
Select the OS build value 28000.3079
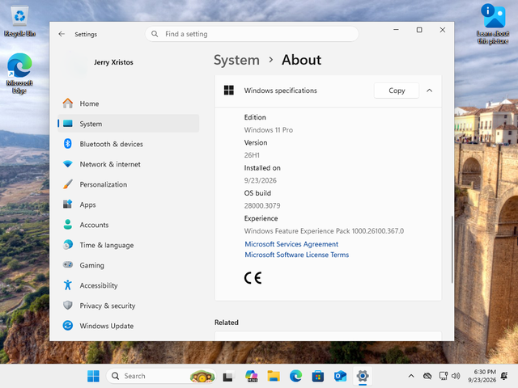click(262, 206)
